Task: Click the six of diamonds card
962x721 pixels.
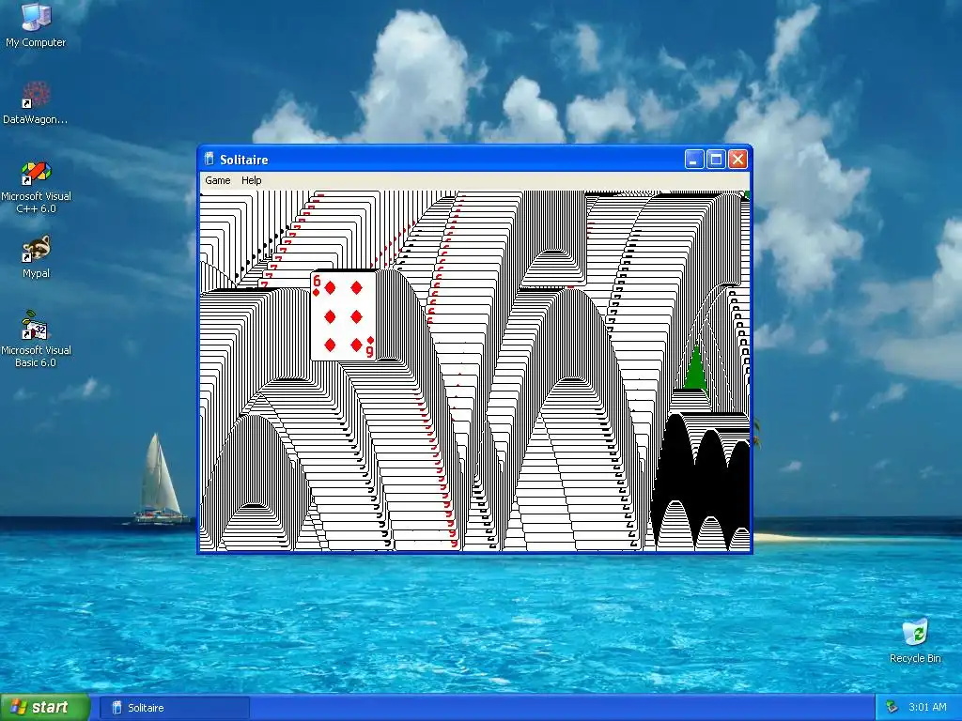Action: [344, 315]
